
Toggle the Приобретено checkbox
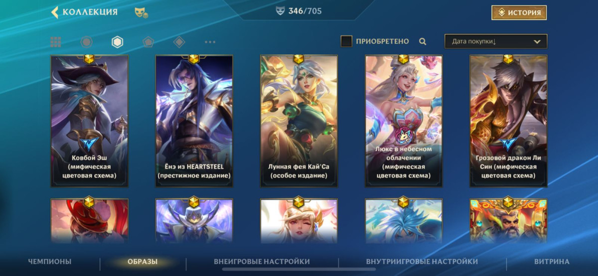(346, 41)
